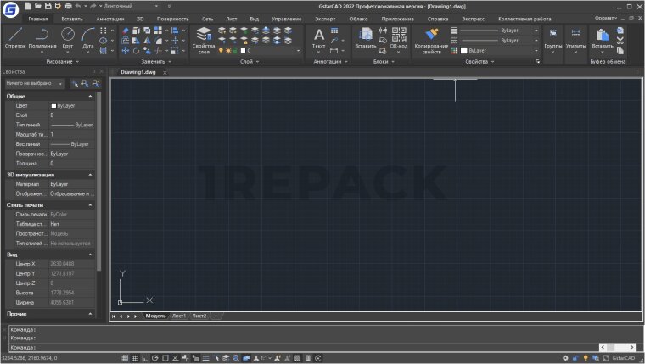
Task: Open the Ничего не выбрано selection dropdown
Action: [x=34, y=84]
